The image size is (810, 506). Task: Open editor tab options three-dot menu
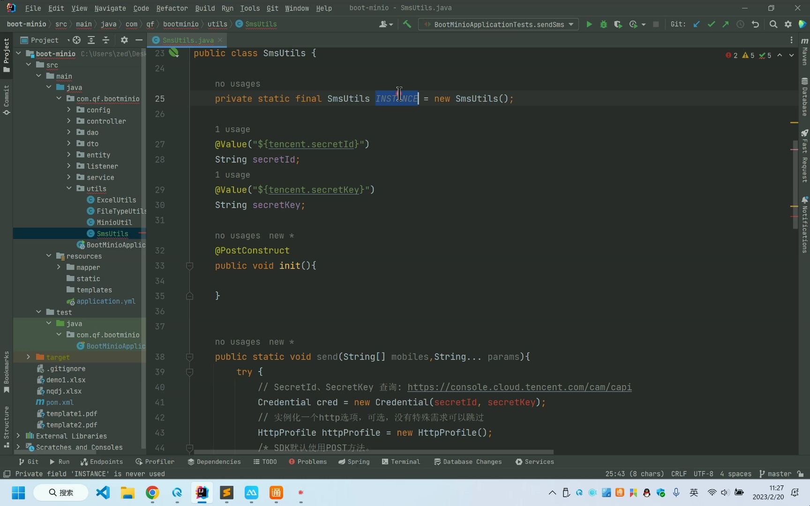pos(791,40)
